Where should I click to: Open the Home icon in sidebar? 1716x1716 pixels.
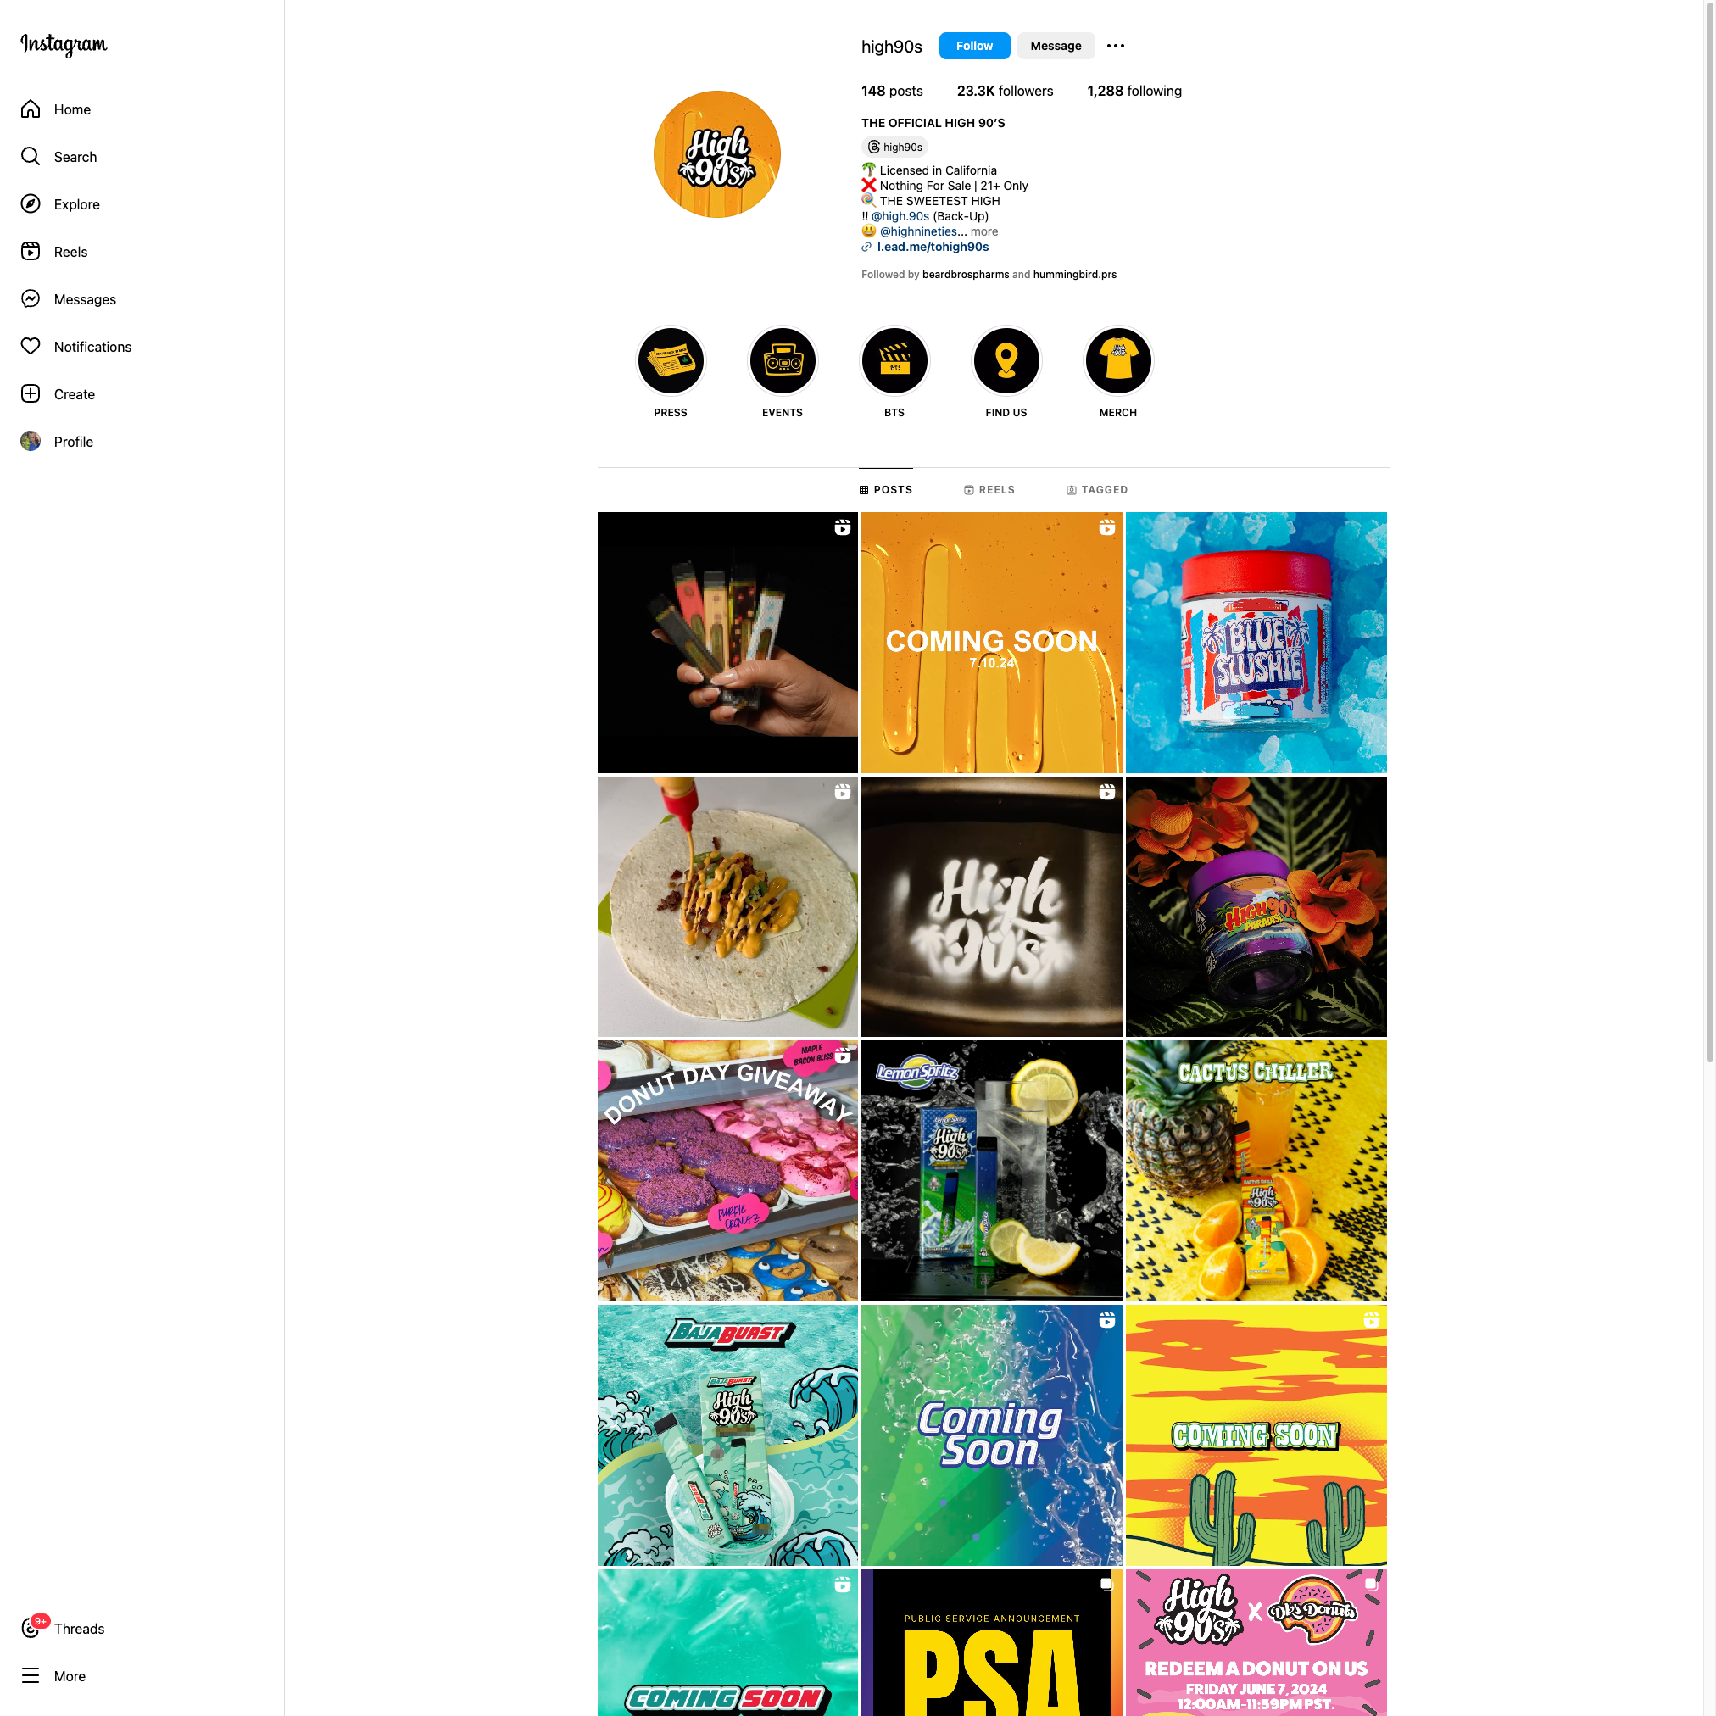pos(31,109)
